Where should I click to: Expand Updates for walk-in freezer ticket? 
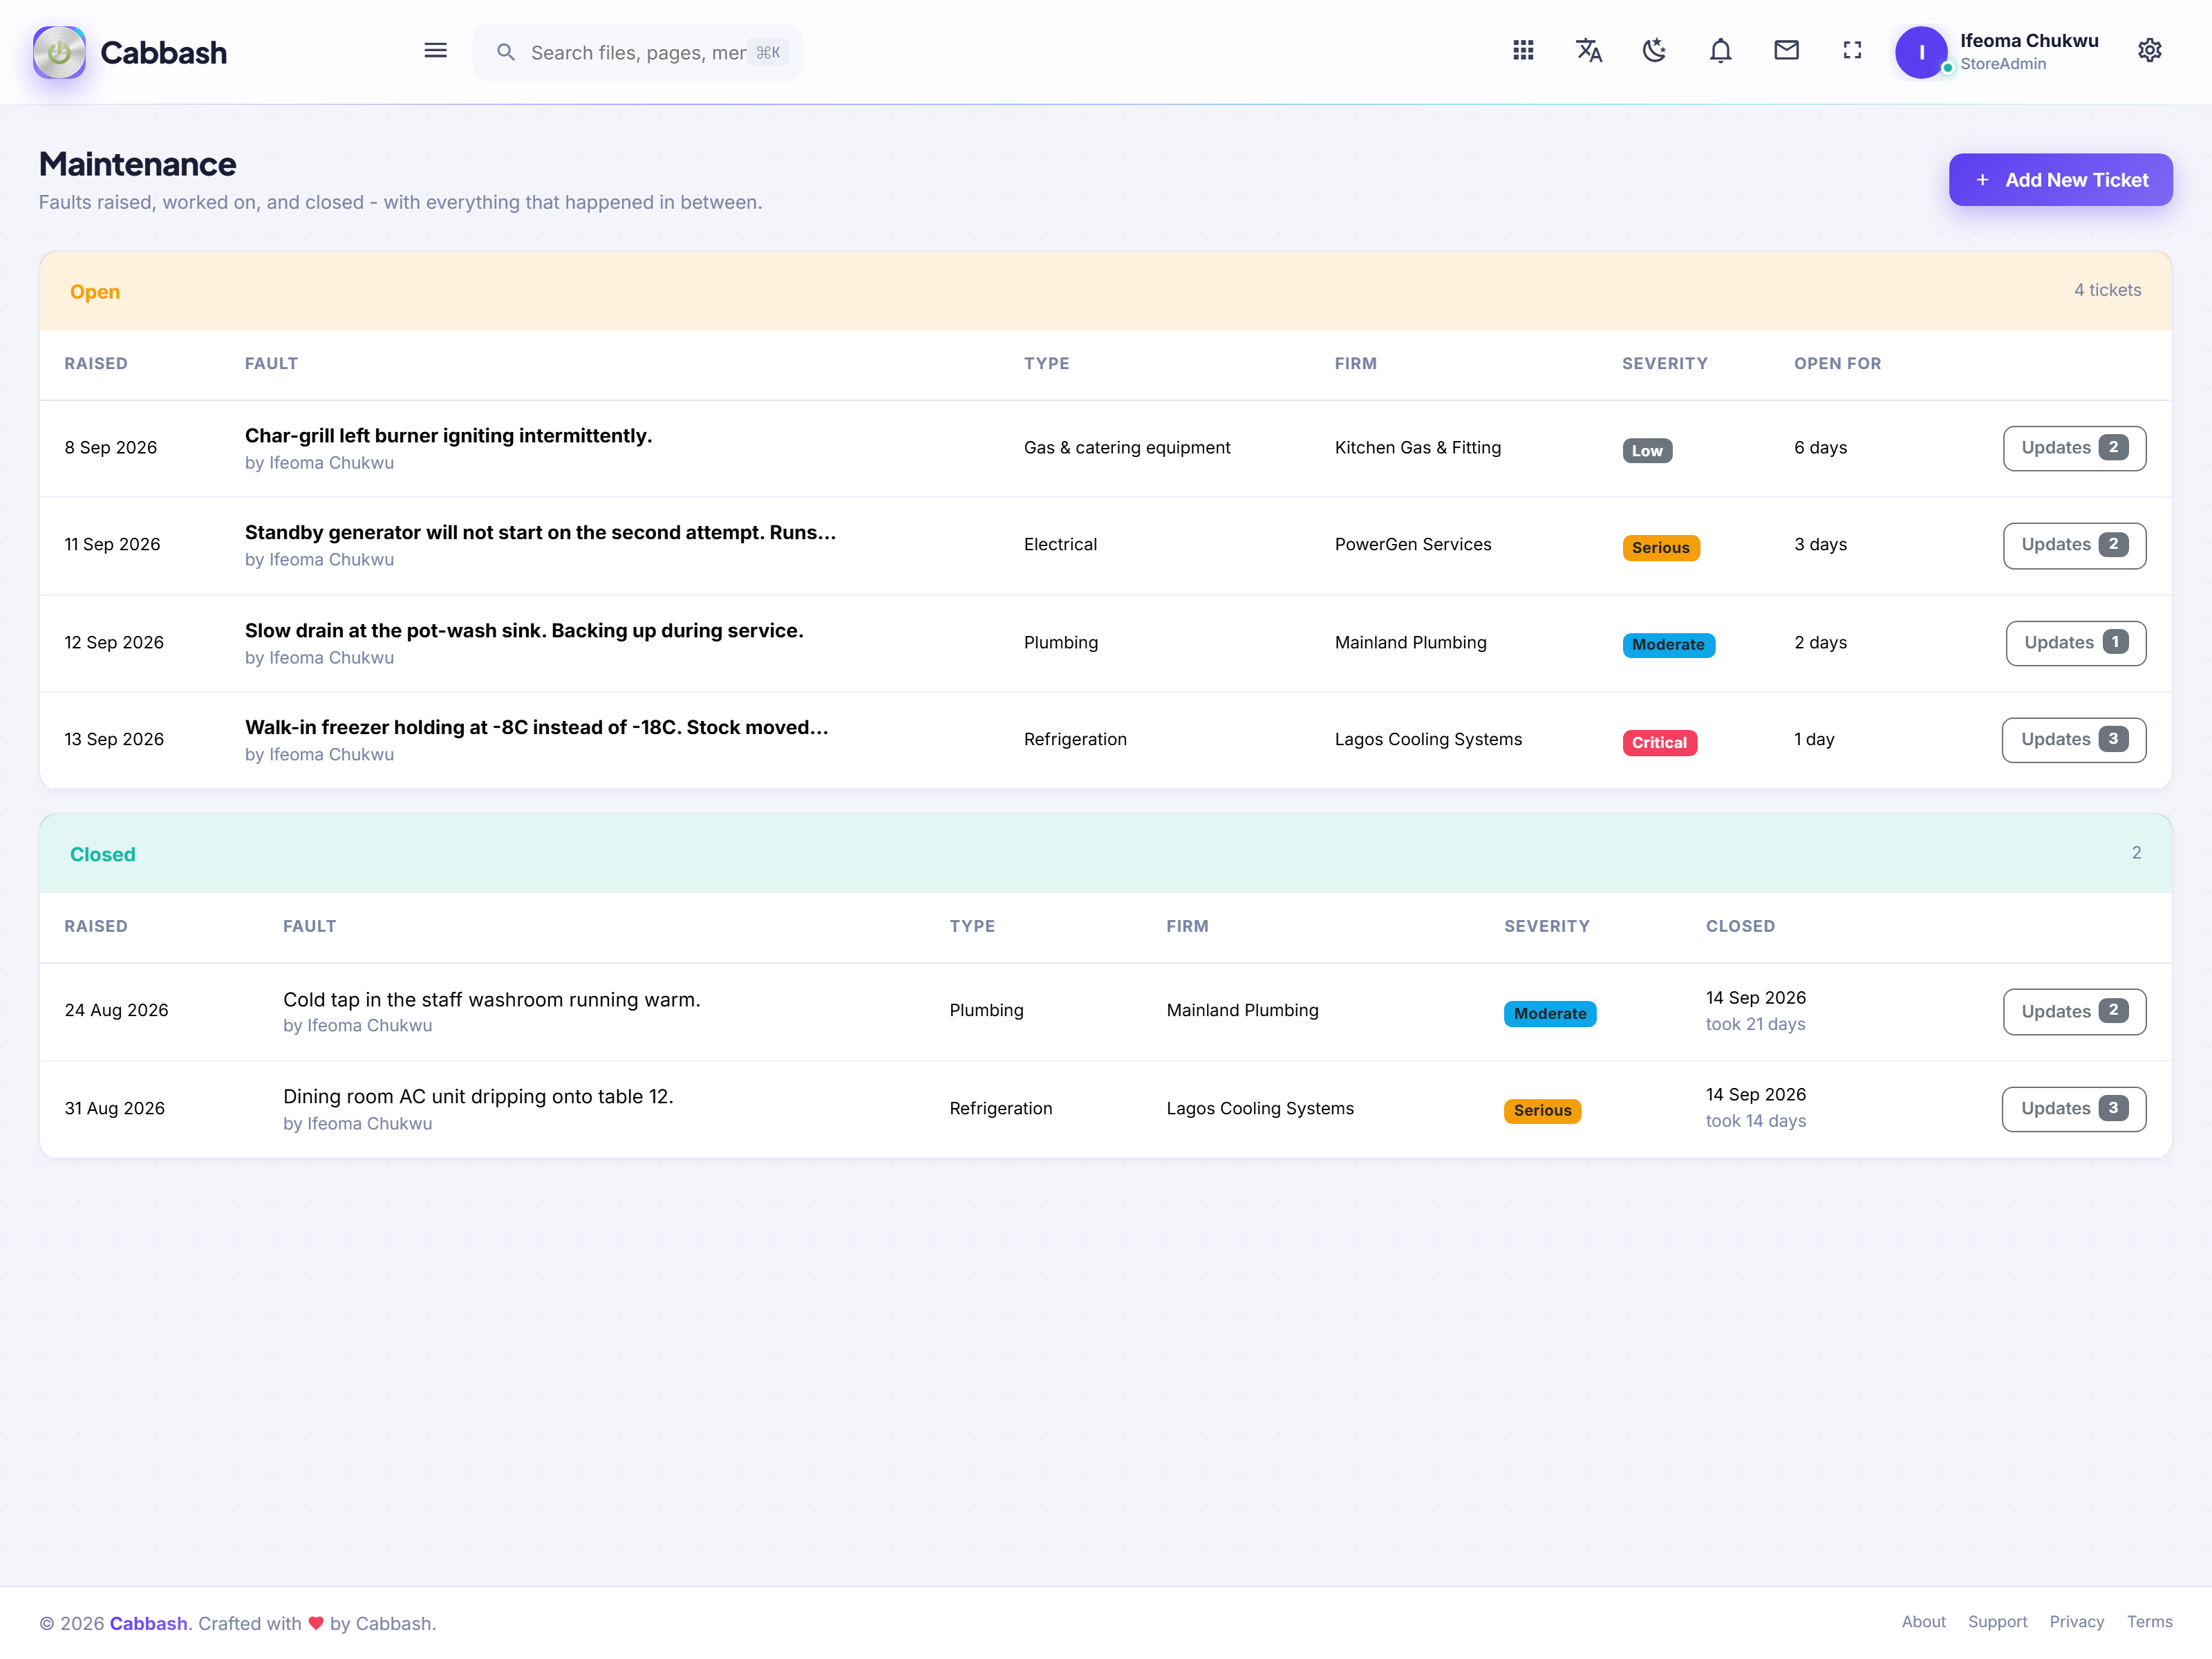(x=2073, y=740)
